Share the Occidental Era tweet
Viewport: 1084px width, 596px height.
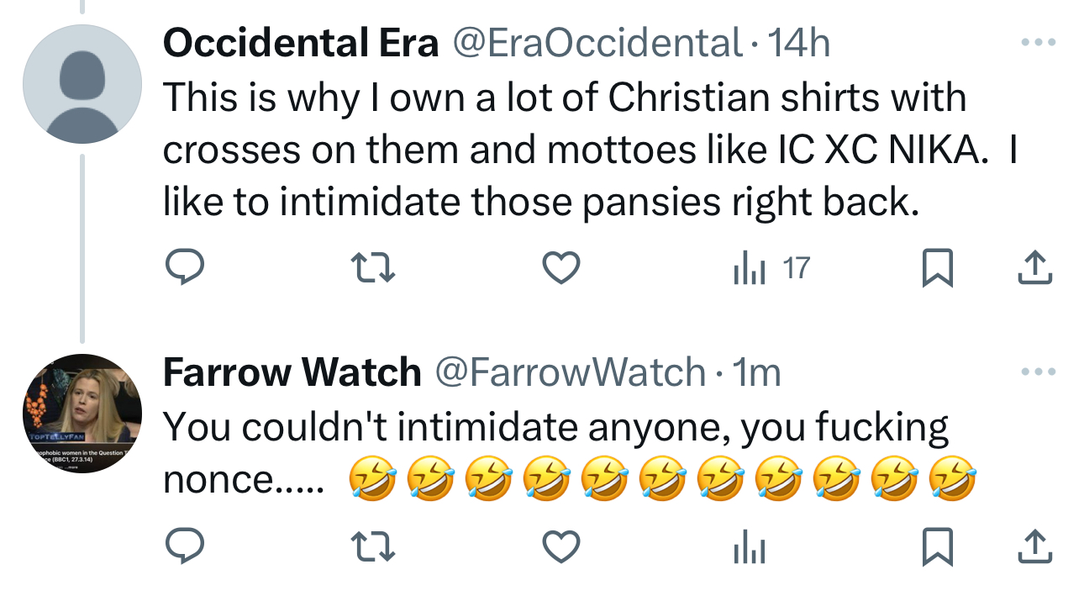[1034, 268]
